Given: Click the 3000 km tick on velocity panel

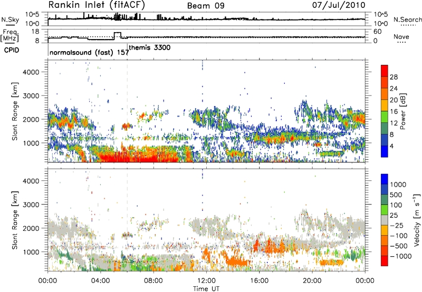Looking at the screenshot, I should [x=31, y=205].
